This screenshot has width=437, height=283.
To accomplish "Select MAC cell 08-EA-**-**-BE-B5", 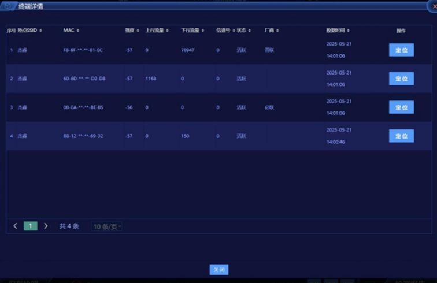I will [x=83, y=107].
